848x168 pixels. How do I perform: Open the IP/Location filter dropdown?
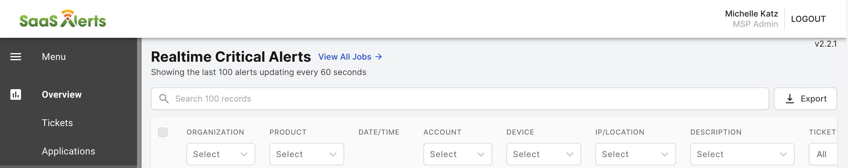click(635, 154)
